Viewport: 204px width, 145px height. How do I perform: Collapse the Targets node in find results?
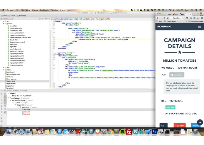[8, 93]
